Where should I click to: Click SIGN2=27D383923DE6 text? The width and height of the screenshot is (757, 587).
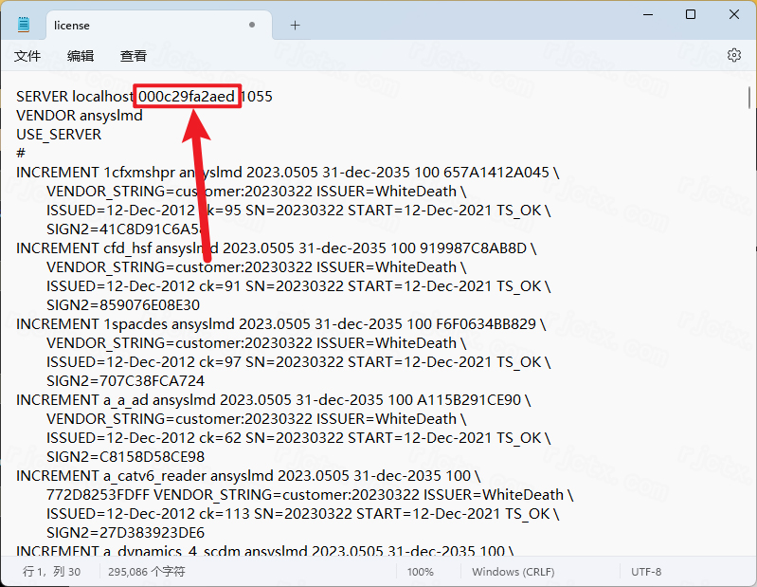click(125, 532)
